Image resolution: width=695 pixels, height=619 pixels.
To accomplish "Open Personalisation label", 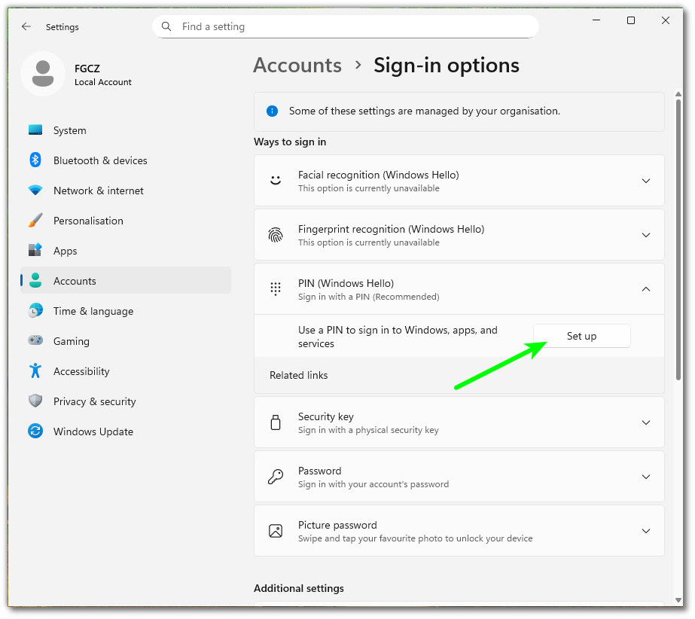I will (x=88, y=221).
